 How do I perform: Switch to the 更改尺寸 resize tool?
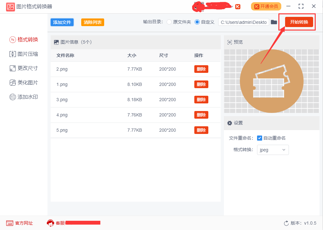pos(24,68)
